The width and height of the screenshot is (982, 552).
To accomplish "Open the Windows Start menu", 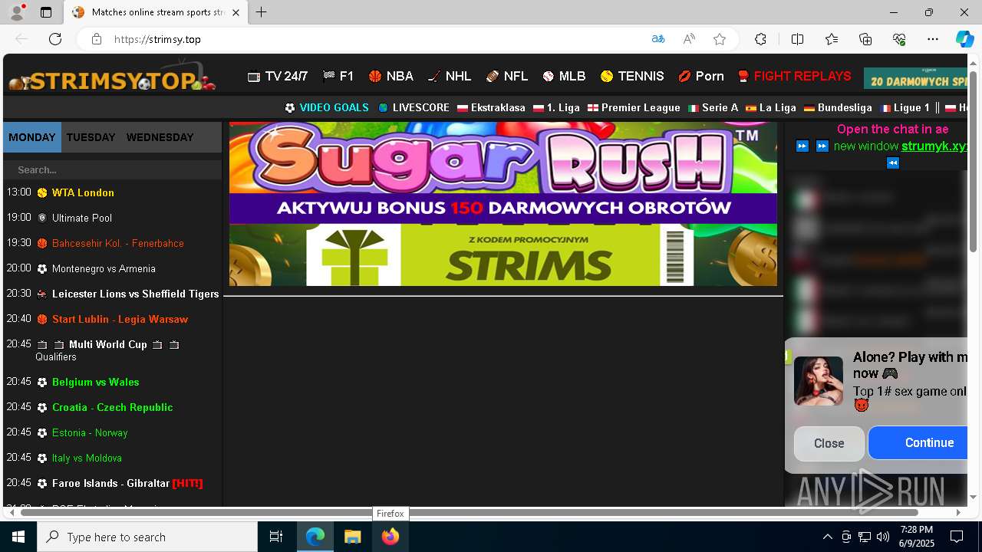I will pyautogui.click(x=18, y=537).
